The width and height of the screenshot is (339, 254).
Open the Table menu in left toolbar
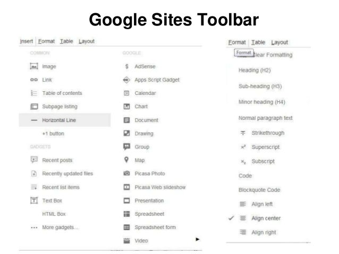click(x=67, y=41)
